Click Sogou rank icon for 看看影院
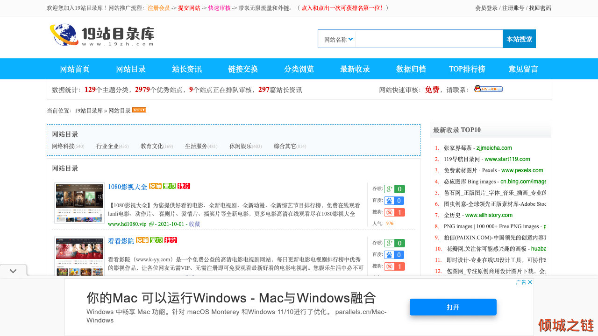Screen dimensions: 598x336 (394, 266)
